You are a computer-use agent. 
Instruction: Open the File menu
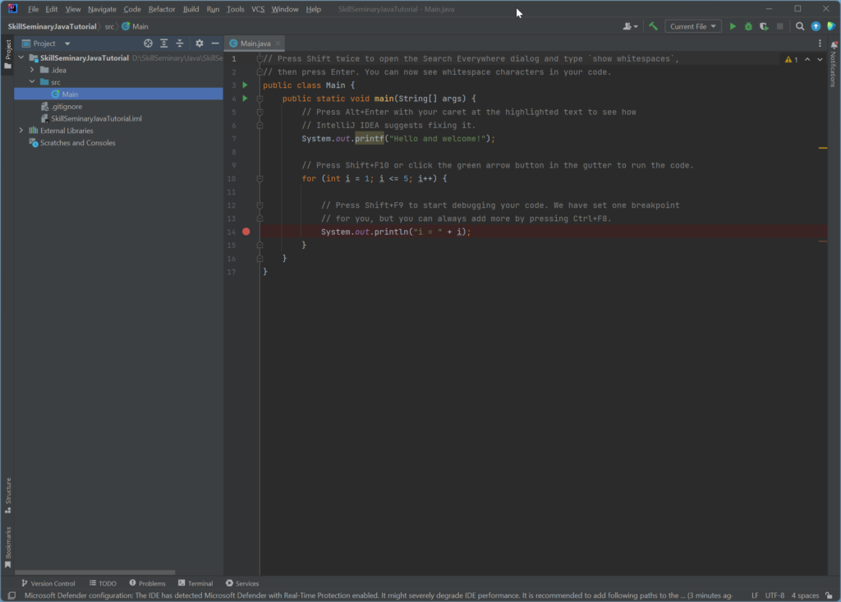pos(33,9)
